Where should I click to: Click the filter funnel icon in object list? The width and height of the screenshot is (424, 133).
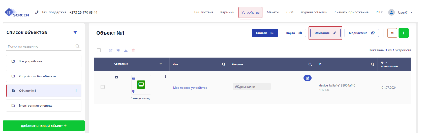point(75,32)
